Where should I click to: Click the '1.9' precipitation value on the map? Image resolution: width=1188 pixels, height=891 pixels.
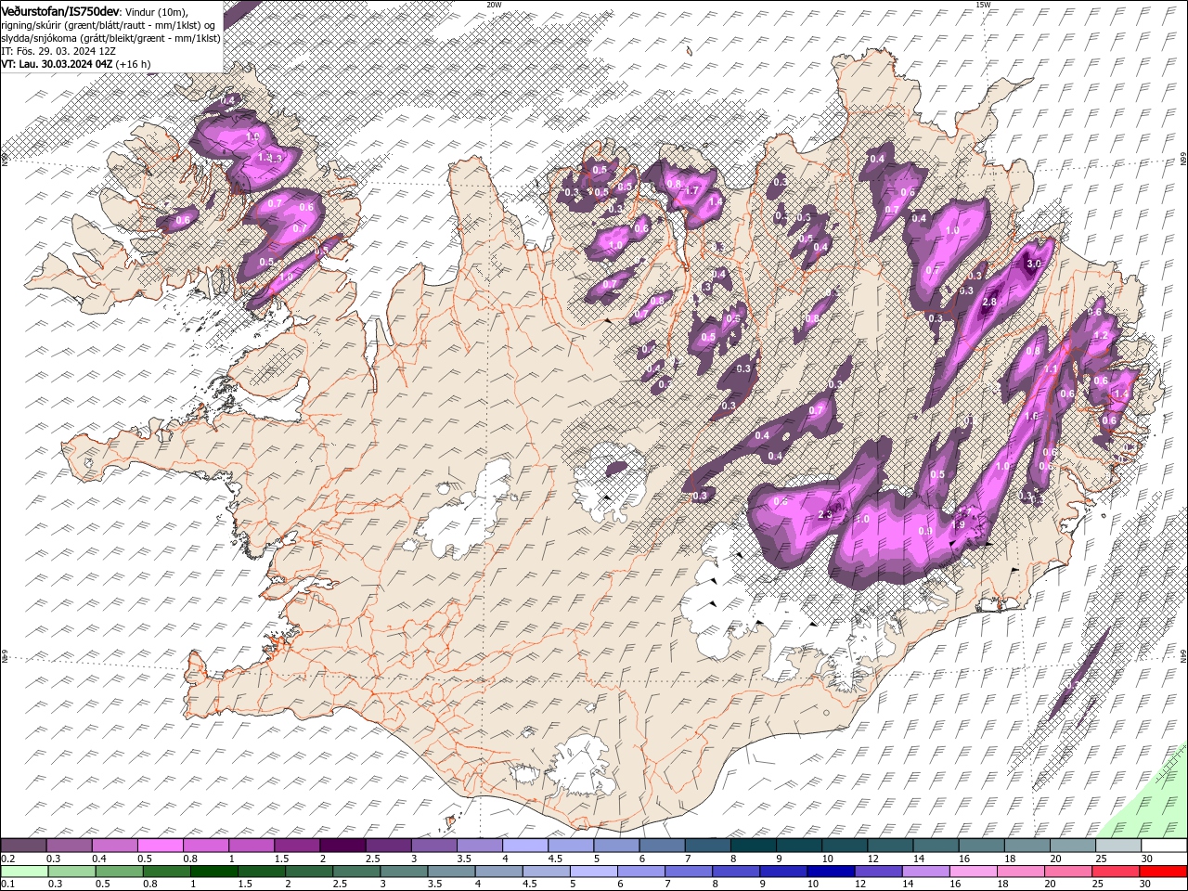click(959, 524)
